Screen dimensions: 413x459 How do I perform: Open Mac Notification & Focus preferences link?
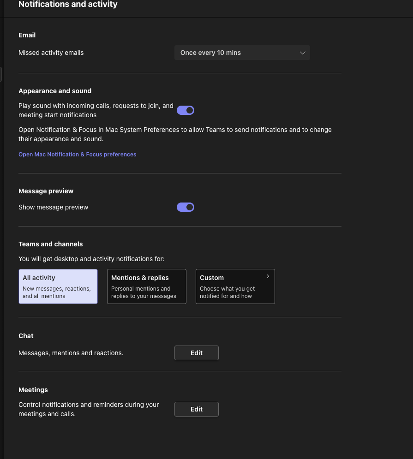click(x=78, y=154)
